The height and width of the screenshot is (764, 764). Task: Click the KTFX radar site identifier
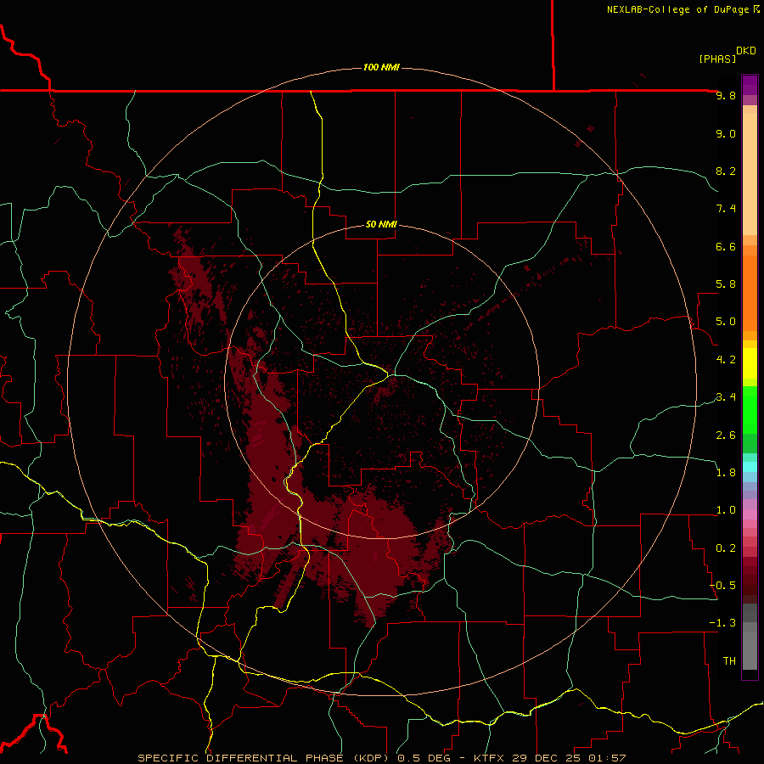point(491,758)
